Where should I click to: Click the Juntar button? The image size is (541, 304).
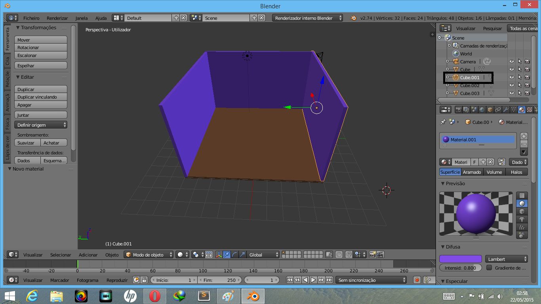pyautogui.click(x=41, y=115)
